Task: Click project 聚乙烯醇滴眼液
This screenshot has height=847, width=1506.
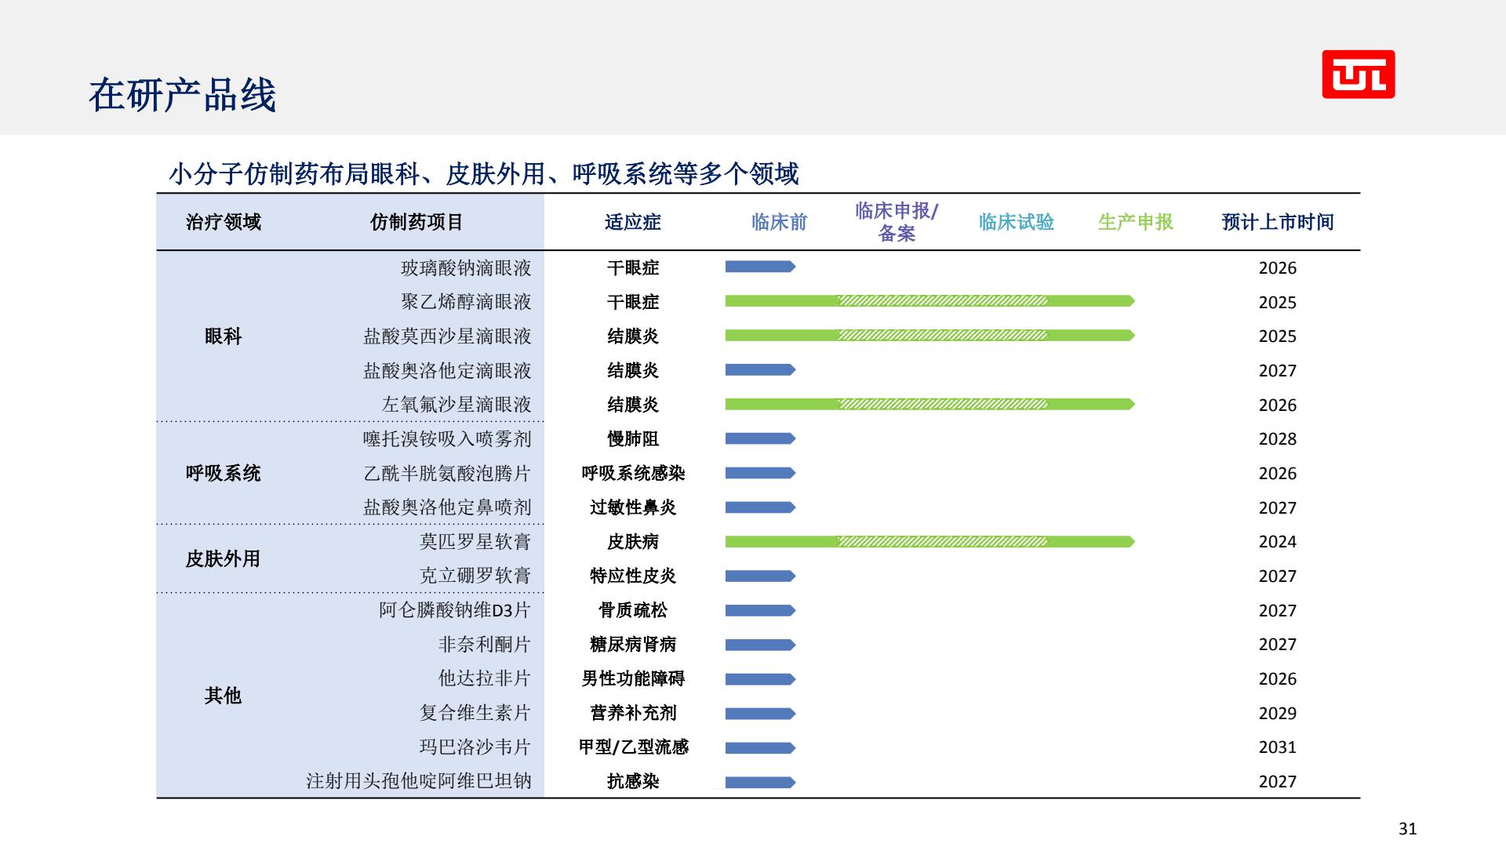Action: [x=466, y=302]
